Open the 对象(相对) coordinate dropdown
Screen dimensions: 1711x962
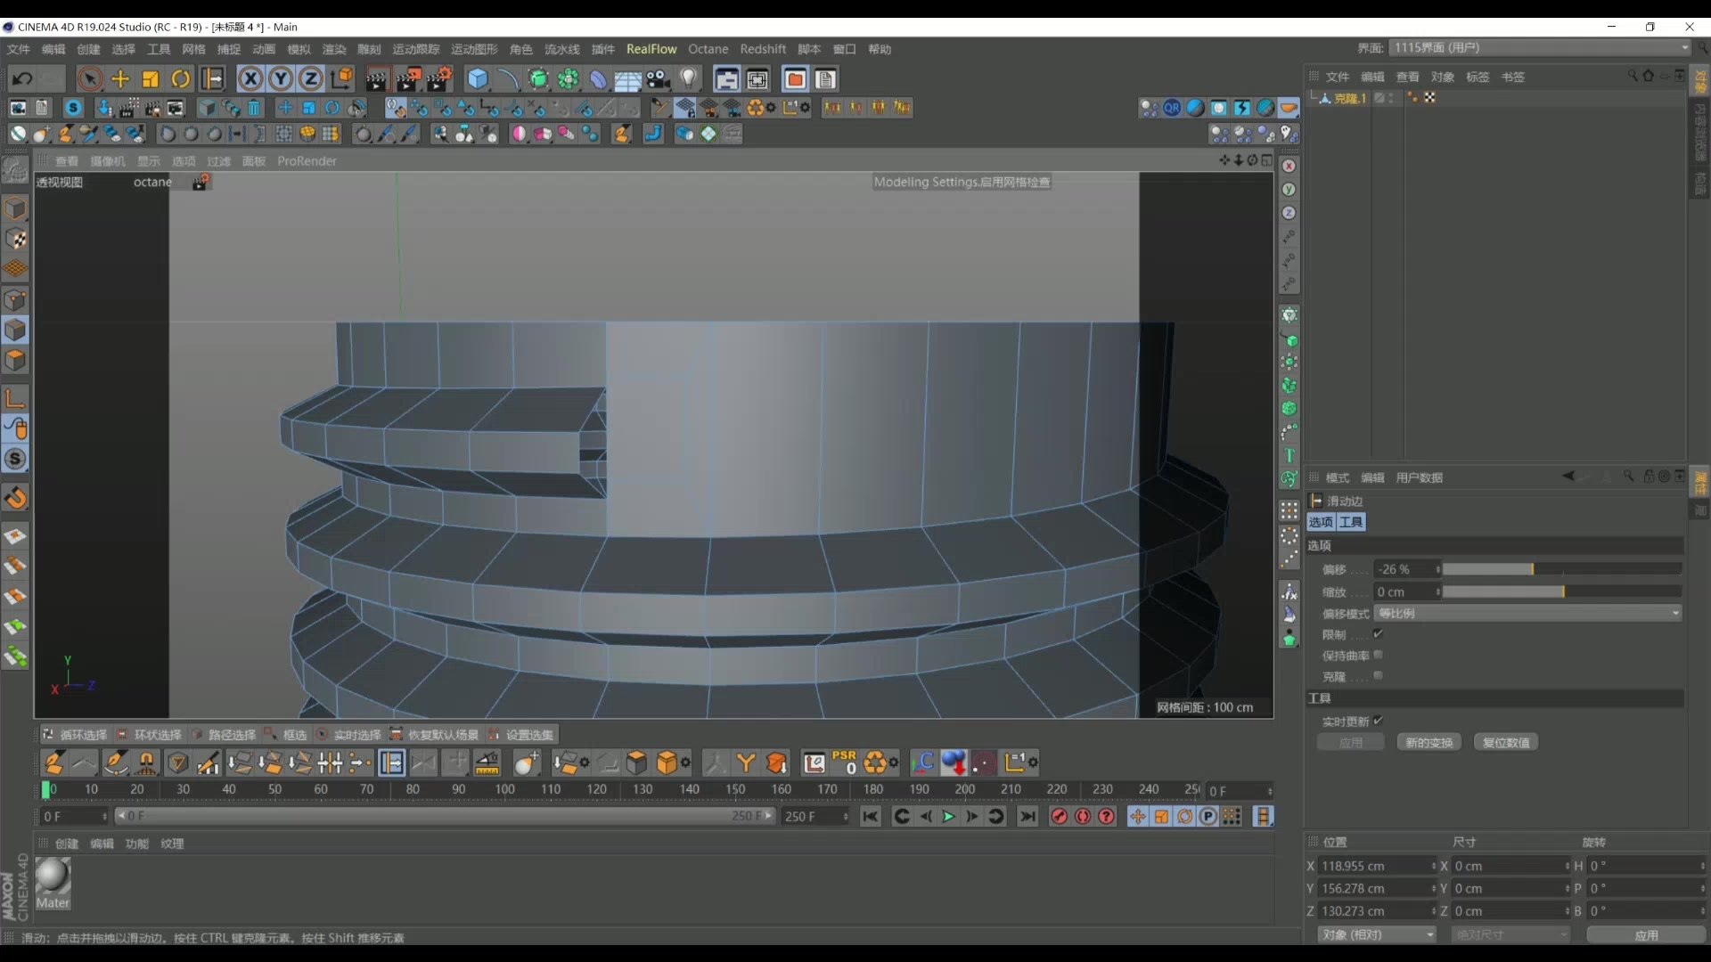click(x=1376, y=934)
